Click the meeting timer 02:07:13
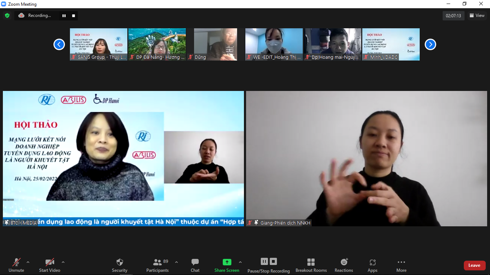Screen dimensions: 490x275 coord(453,16)
